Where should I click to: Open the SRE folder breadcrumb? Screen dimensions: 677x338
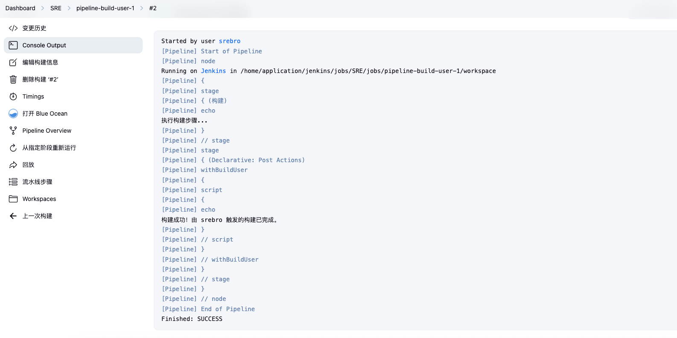56,8
